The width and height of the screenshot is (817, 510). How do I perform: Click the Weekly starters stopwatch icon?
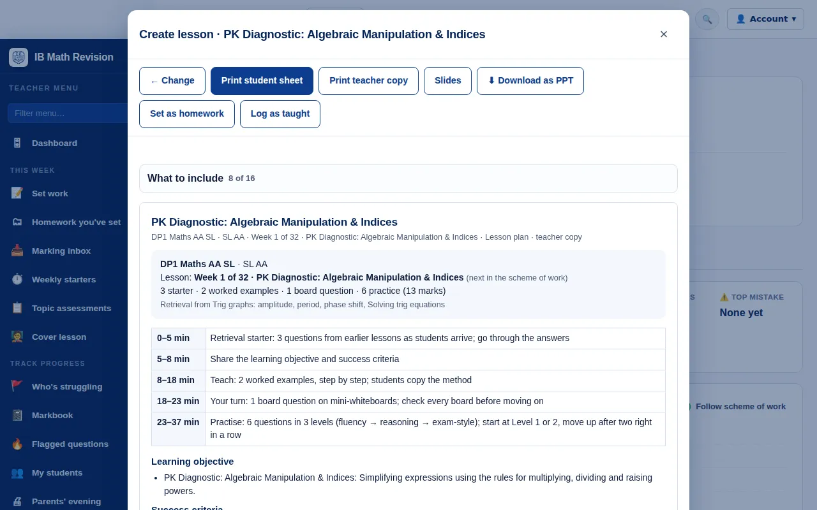click(17, 279)
